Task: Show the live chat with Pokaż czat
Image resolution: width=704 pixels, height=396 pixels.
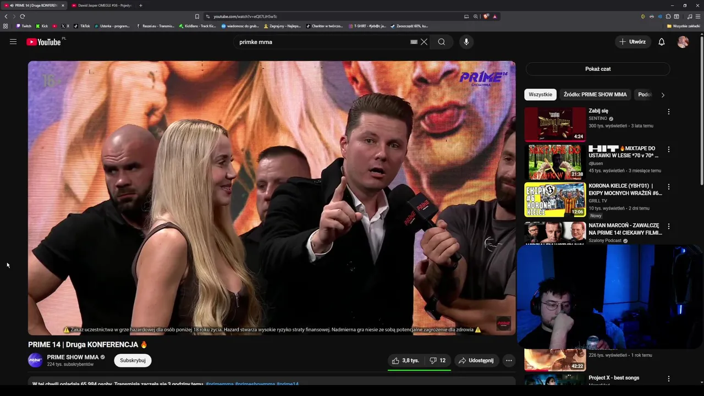Action: click(598, 69)
